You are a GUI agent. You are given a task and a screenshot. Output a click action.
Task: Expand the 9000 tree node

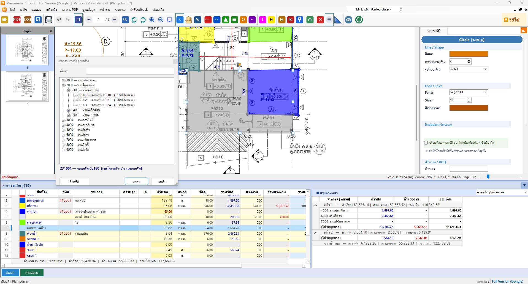coord(63,150)
